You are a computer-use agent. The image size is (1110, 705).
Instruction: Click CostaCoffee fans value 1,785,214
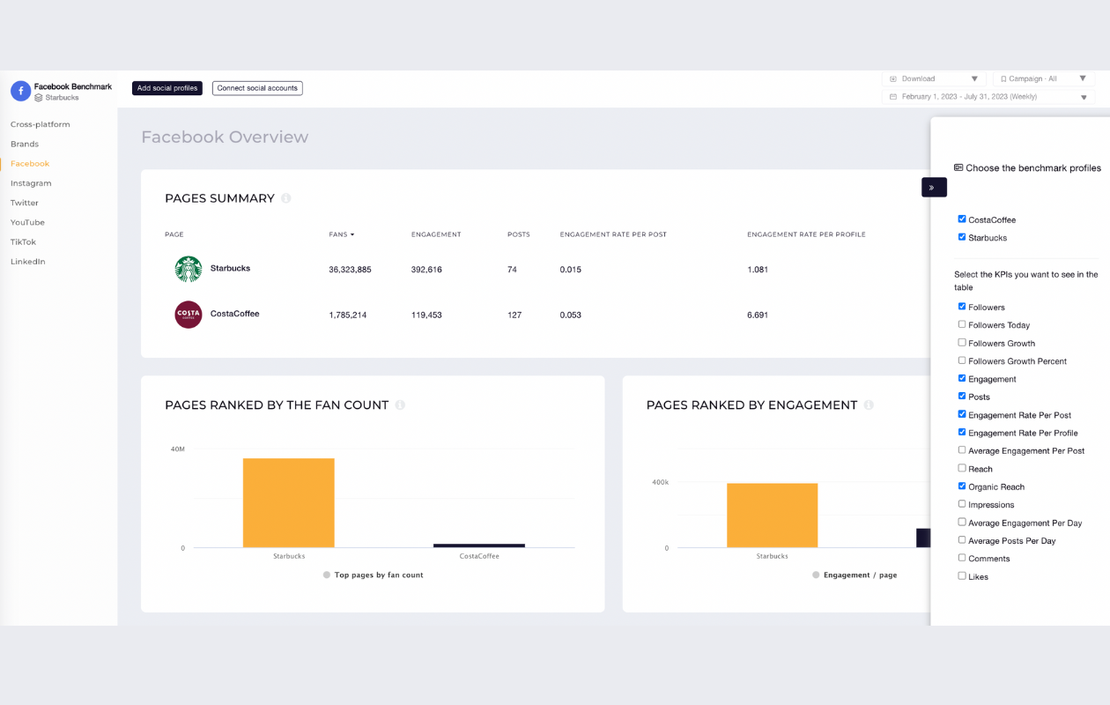tap(348, 315)
